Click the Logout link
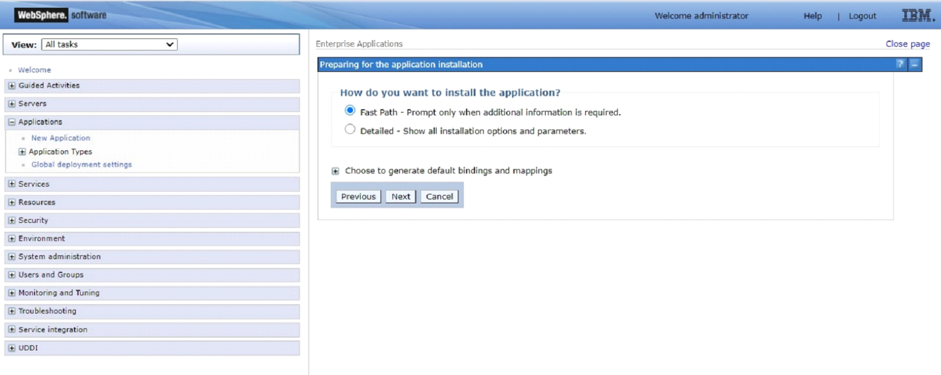 (x=862, y=16)
